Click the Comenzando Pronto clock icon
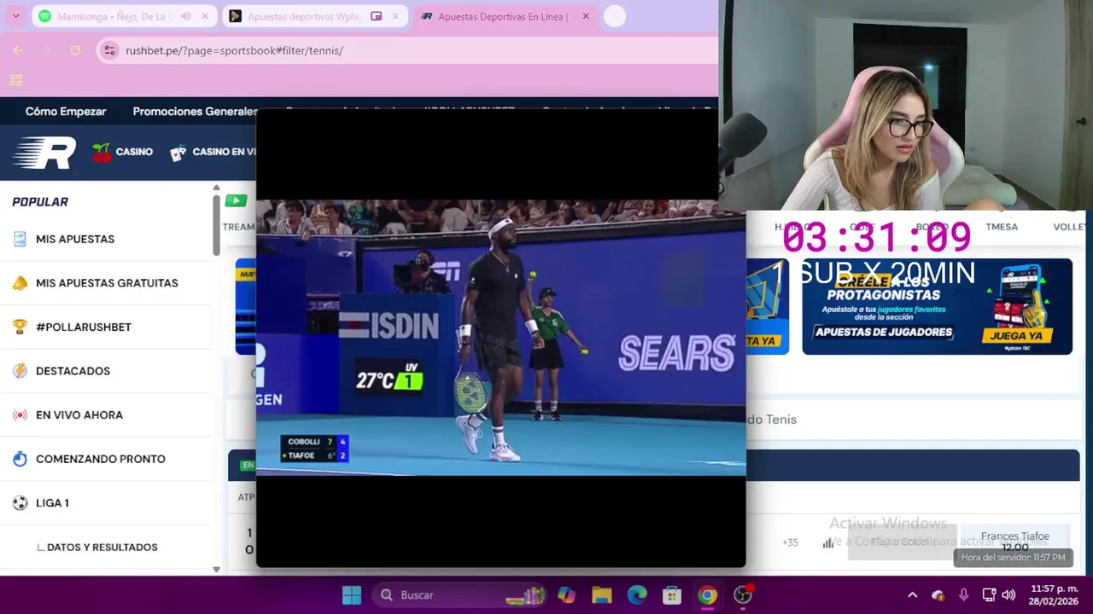Screen dimensions: 1093x614 tap(20, 459)
